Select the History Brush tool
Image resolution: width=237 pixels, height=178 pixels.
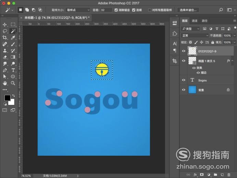(x=13, y=50)
